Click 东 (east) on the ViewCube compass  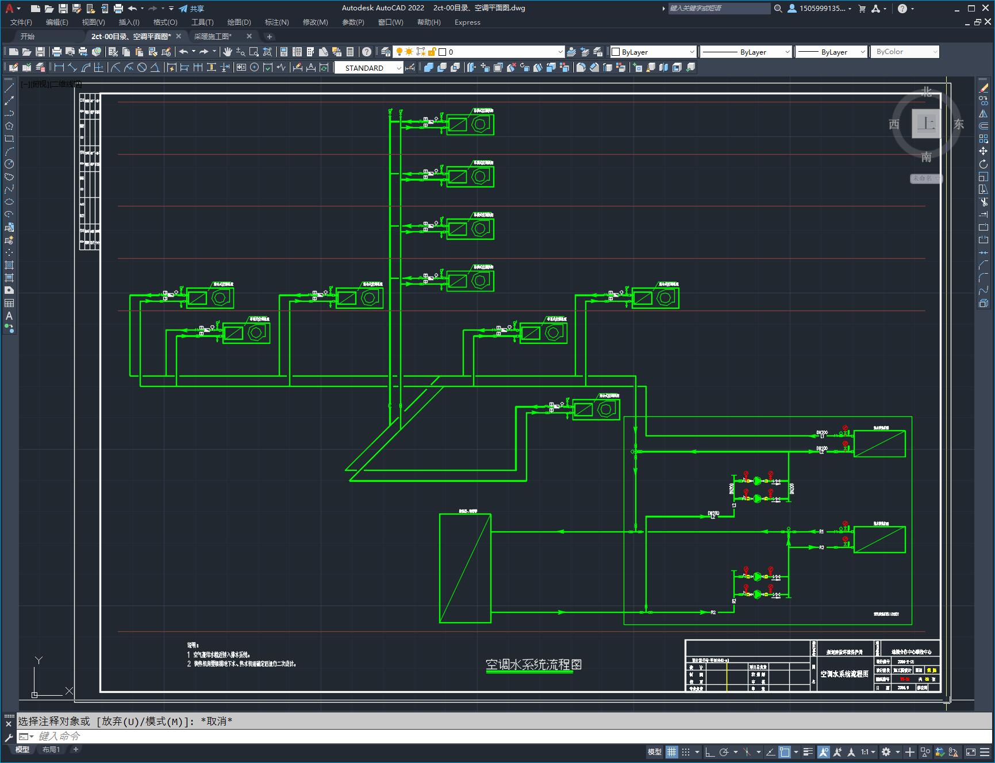coord(958,124)
